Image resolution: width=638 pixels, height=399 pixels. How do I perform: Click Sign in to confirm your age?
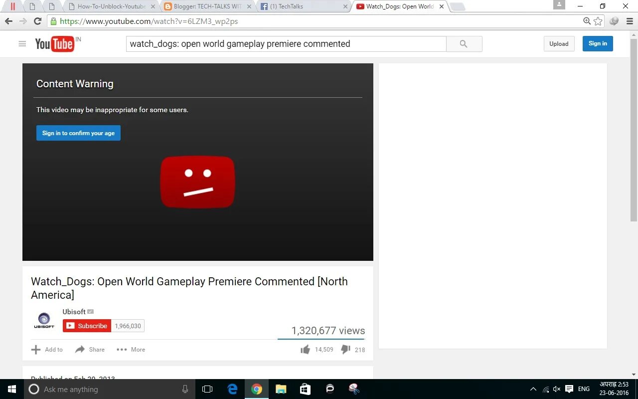(x=78, y=133)
